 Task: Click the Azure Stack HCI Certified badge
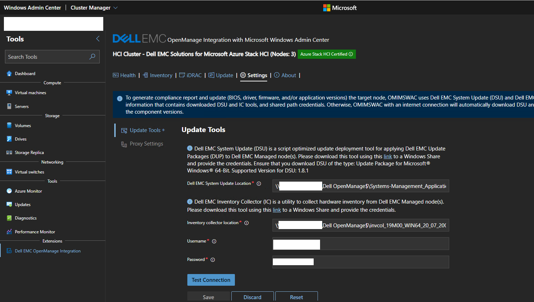tap(326, 54)
